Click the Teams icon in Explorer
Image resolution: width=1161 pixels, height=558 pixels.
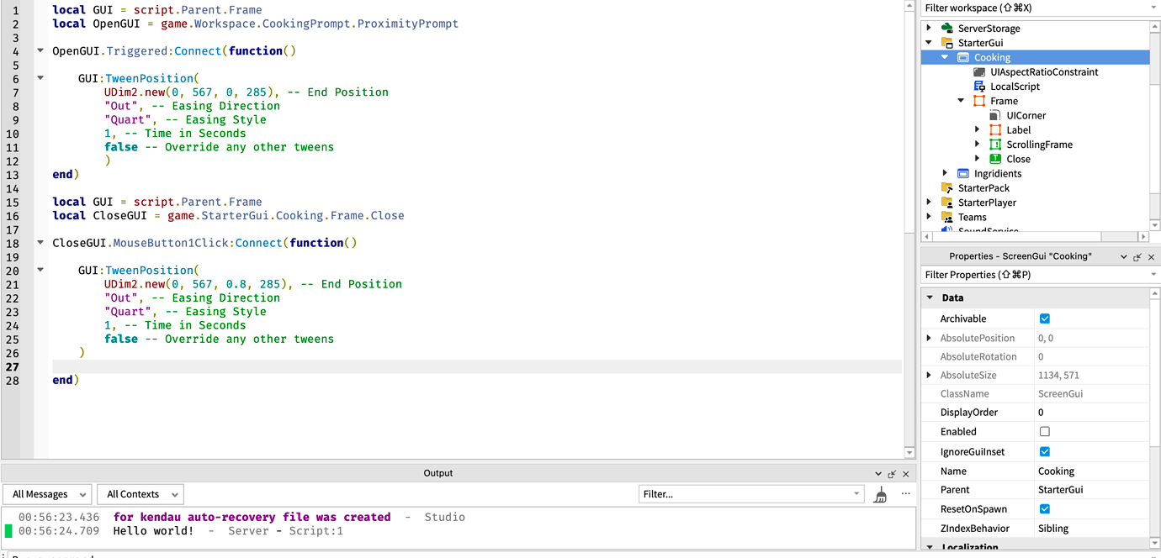946,217
